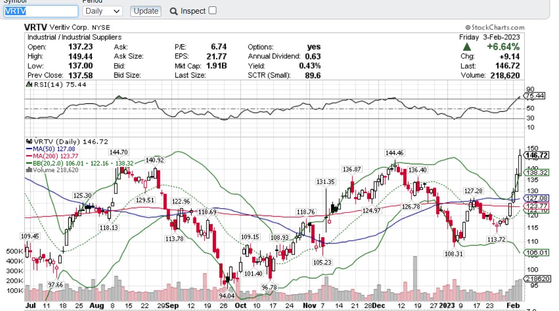Click the 138.32 upper band tag

click(x=536, y=173)
